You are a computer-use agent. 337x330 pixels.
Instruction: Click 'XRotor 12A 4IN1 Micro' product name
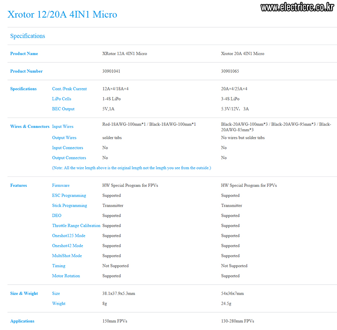pos(125,53)
